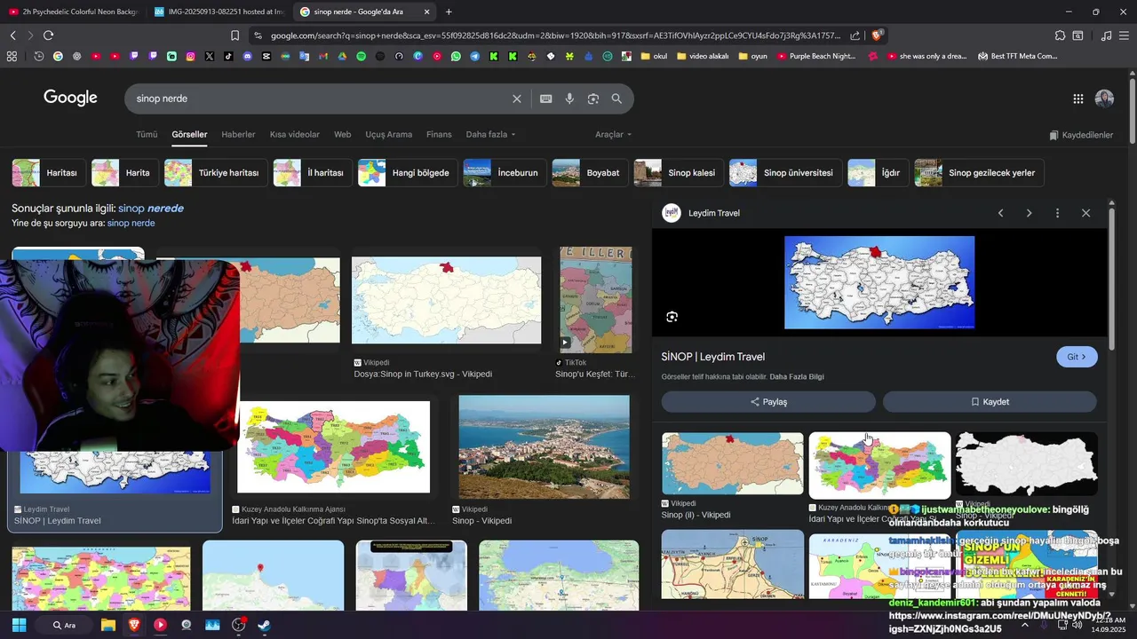Select the Finans tab
The image size is (1137, 639).
point(439,135)
